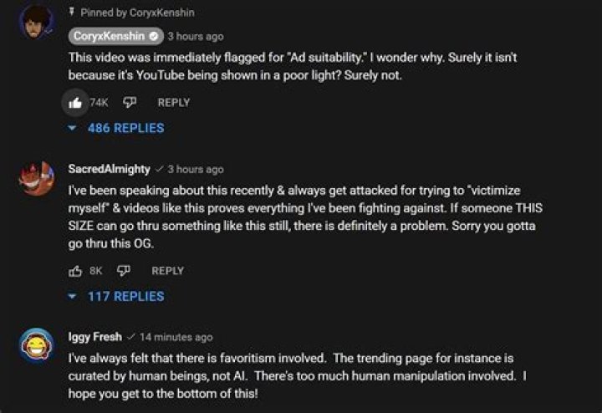Dislike SacredAlmighty's comment with thumbs down

(124, 271)
